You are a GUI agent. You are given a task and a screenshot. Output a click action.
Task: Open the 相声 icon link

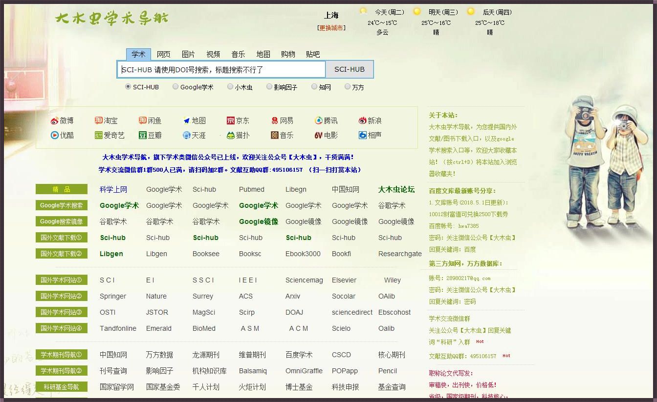pyautogui.click(x=370, y=135)
